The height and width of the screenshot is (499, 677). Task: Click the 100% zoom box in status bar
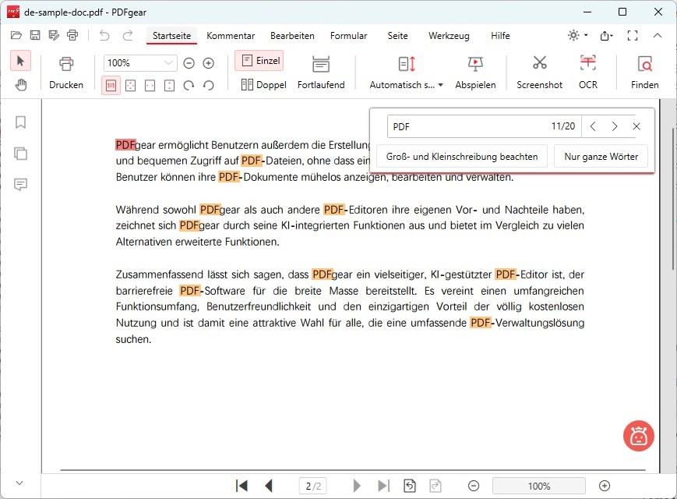(x=539, y=486)
